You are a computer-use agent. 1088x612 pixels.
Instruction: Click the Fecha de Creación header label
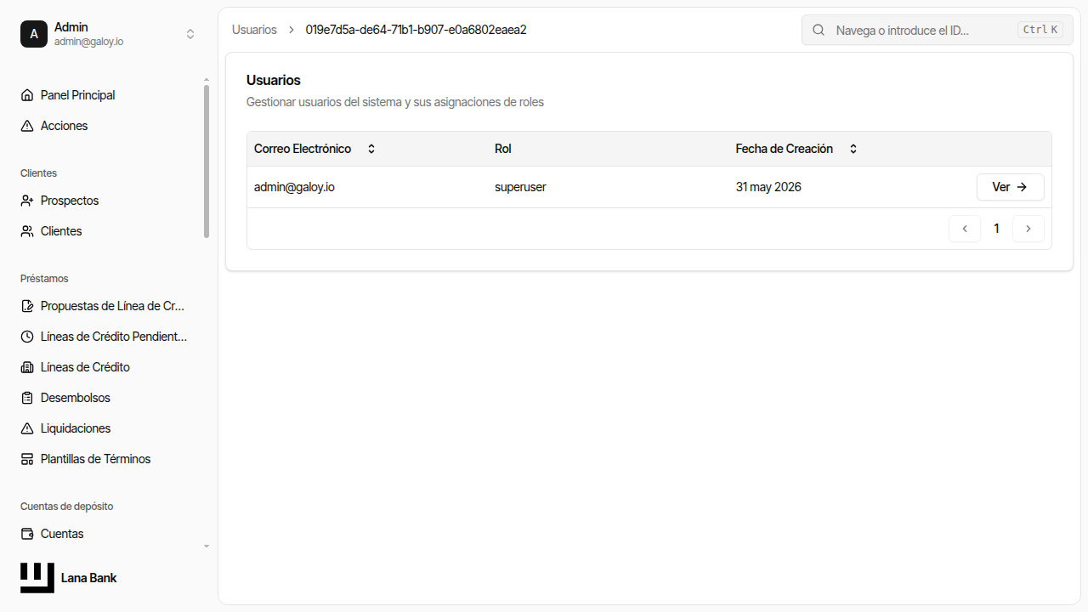pyautogui.click(x=785, y=149)
